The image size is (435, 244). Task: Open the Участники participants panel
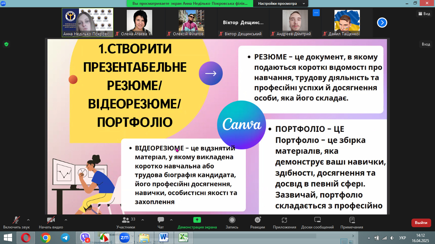click(126, 222)
